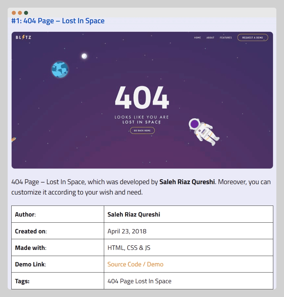The height and width of the screenshot is (297, 284).
Task: Open the HOME nav item
Action: (197, 38)
